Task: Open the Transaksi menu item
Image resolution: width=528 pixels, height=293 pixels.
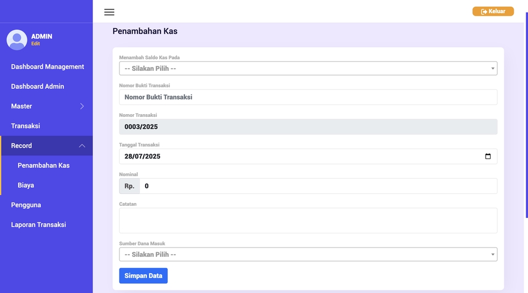Action: coord(25,126)
